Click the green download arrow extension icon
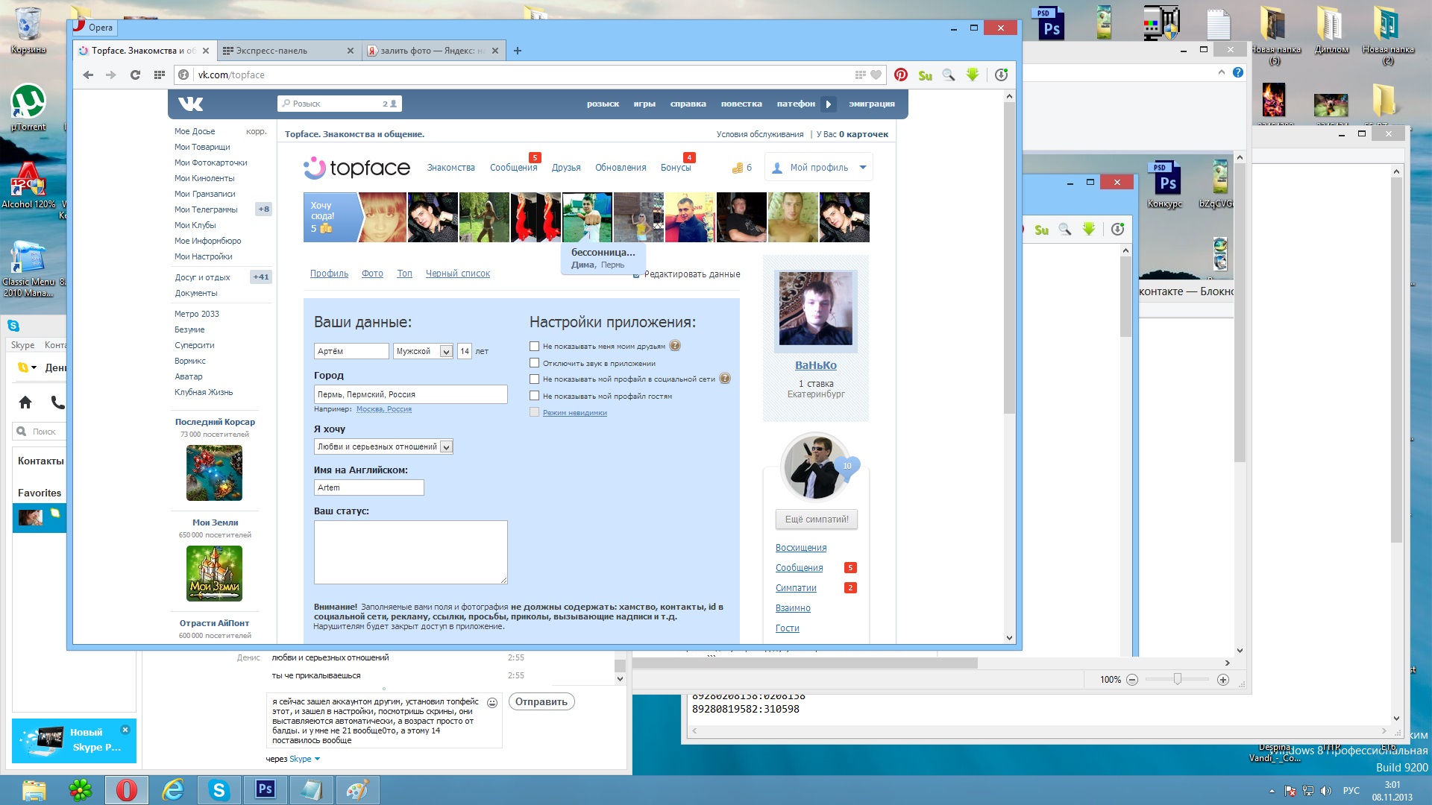 point(973,75)
